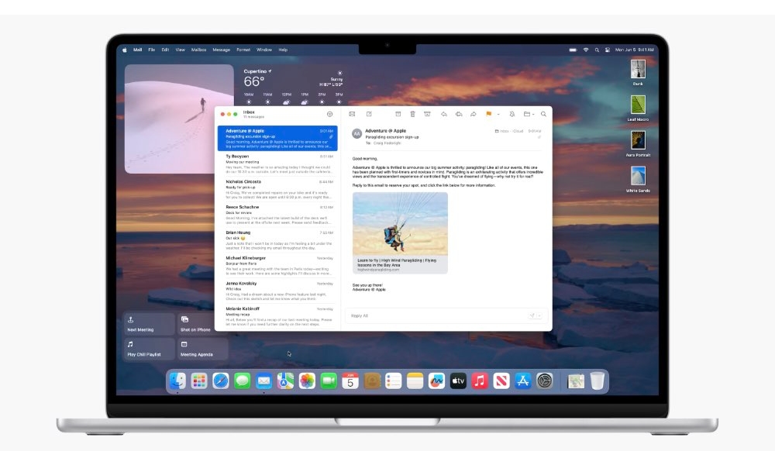Launch Safari from the Dock
775x465 pixels.
click(x=220, y=381)
